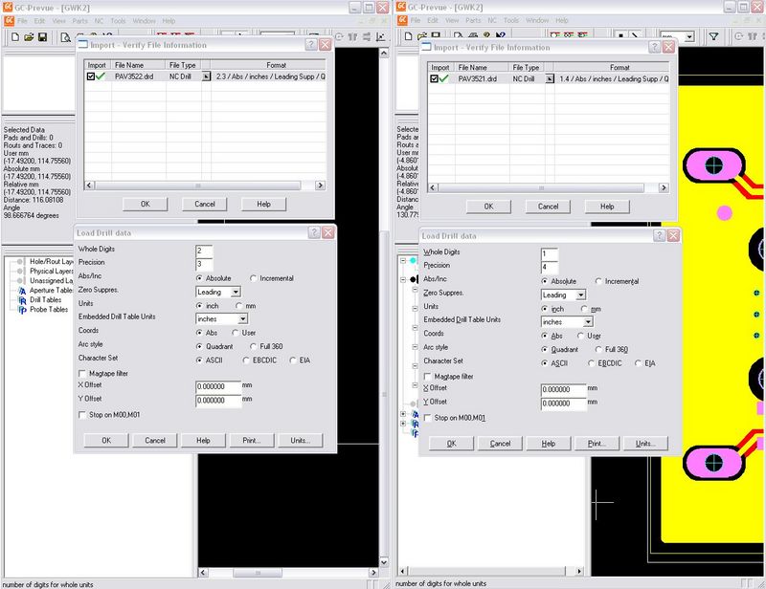
Task: Toggle the Import checkbox for PAV3522.drd
Action: pyautogui.click(x=92, y=76)
